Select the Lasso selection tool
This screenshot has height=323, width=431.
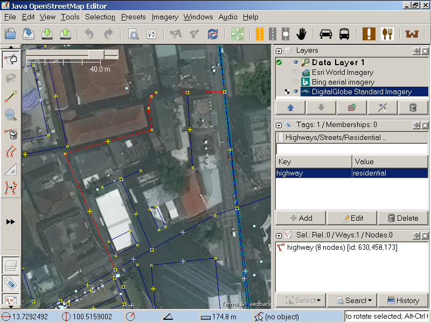tap(10, 78)
